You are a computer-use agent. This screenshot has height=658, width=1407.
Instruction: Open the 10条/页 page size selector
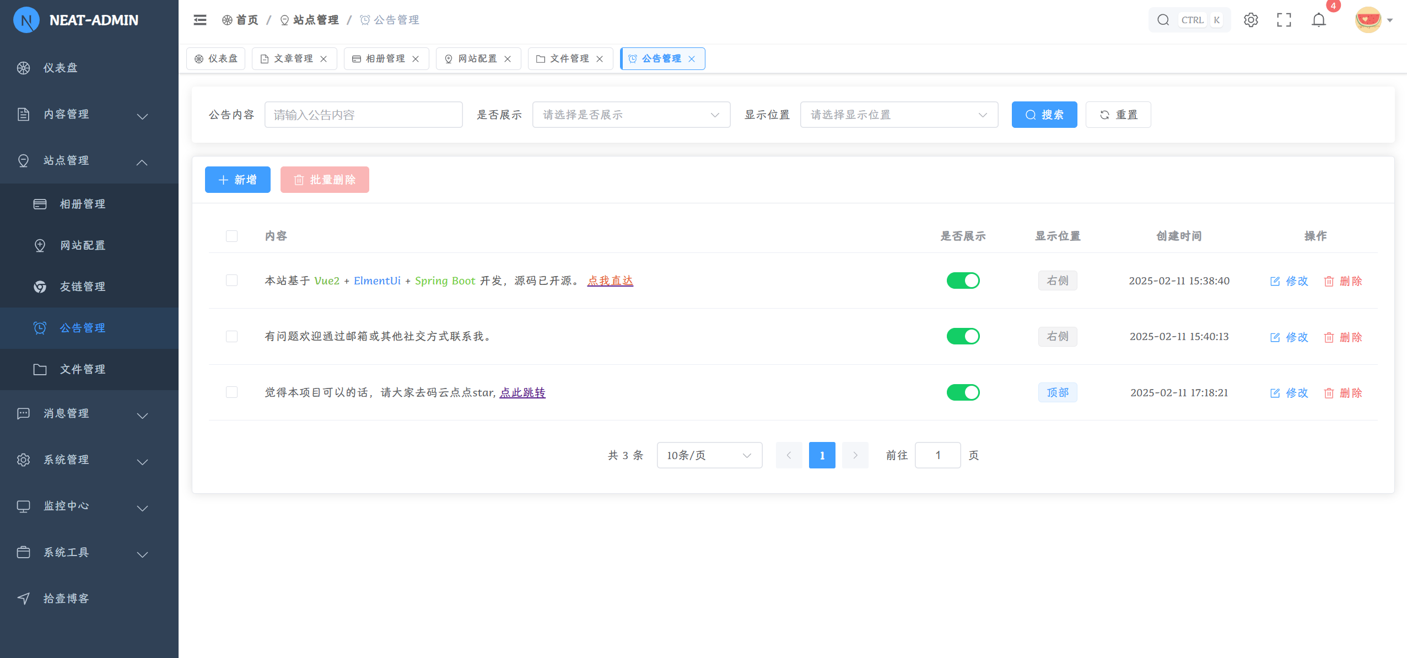pos(709,455)
